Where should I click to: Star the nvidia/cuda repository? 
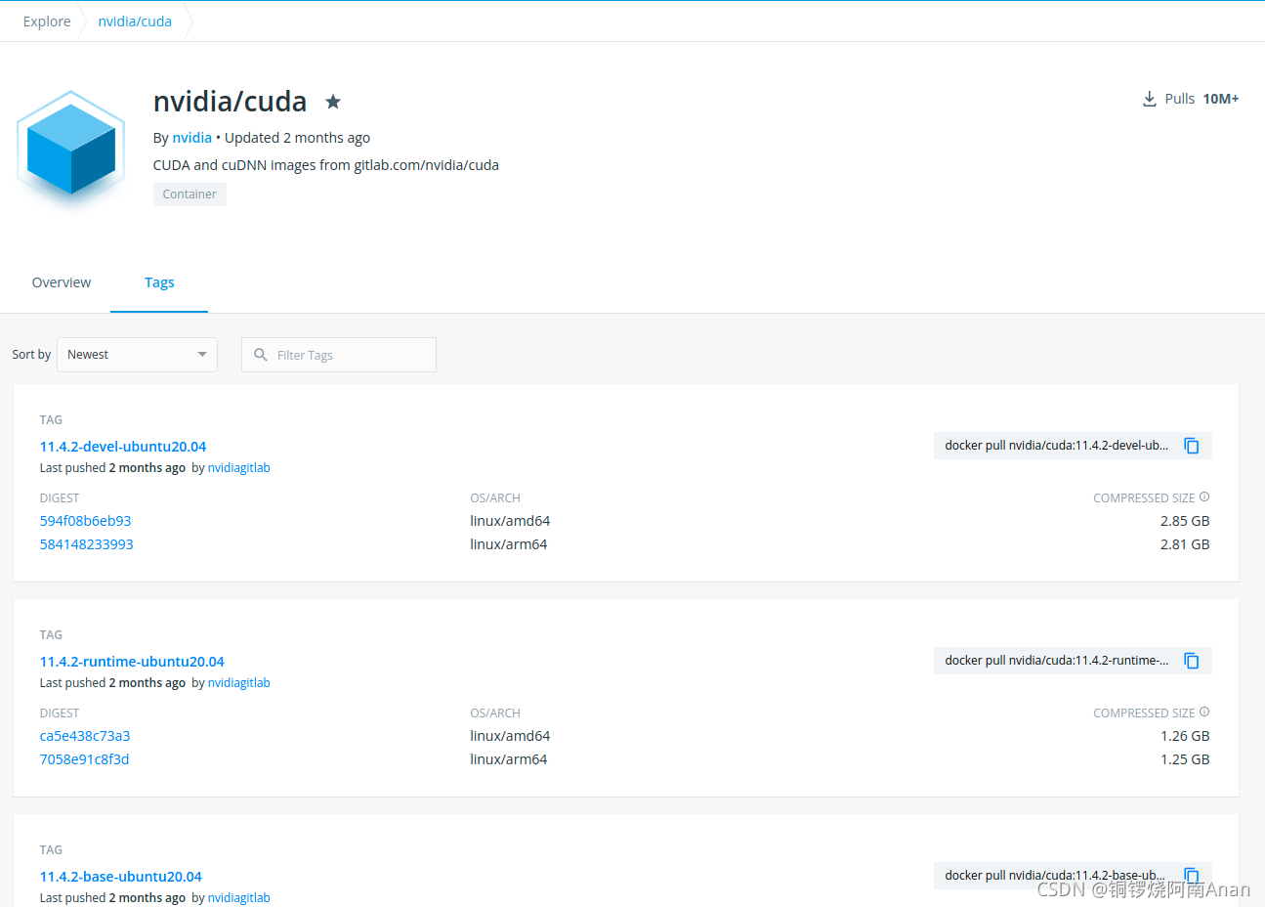(332, 101)
